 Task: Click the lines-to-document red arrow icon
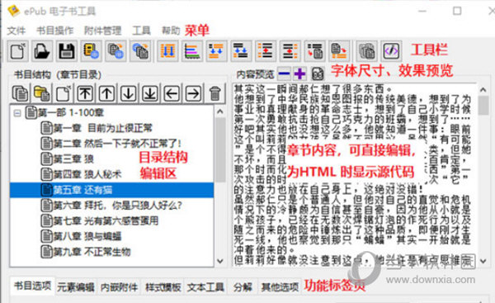(315, 51)
